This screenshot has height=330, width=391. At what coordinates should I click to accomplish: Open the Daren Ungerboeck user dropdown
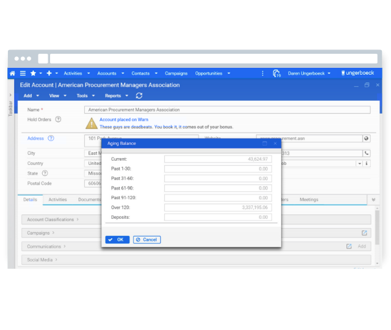pos(309,73)
